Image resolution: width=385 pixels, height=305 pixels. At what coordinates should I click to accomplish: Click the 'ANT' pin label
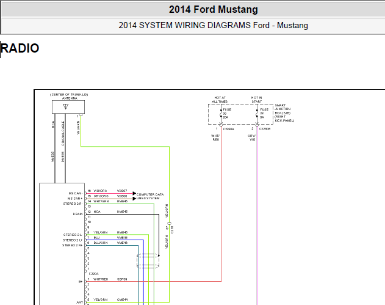point(80,303)
